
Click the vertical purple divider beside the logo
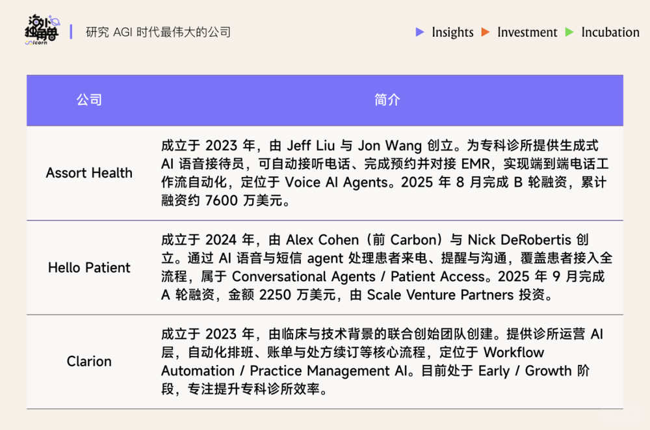[x=70, y=32]
